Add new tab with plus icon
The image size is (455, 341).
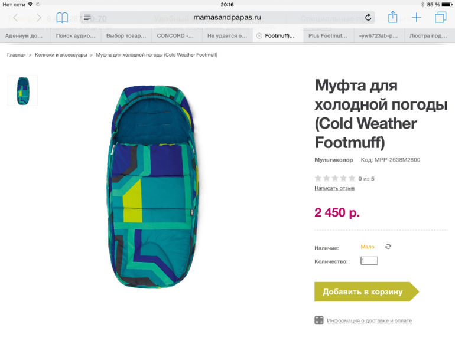click(417, 17)
